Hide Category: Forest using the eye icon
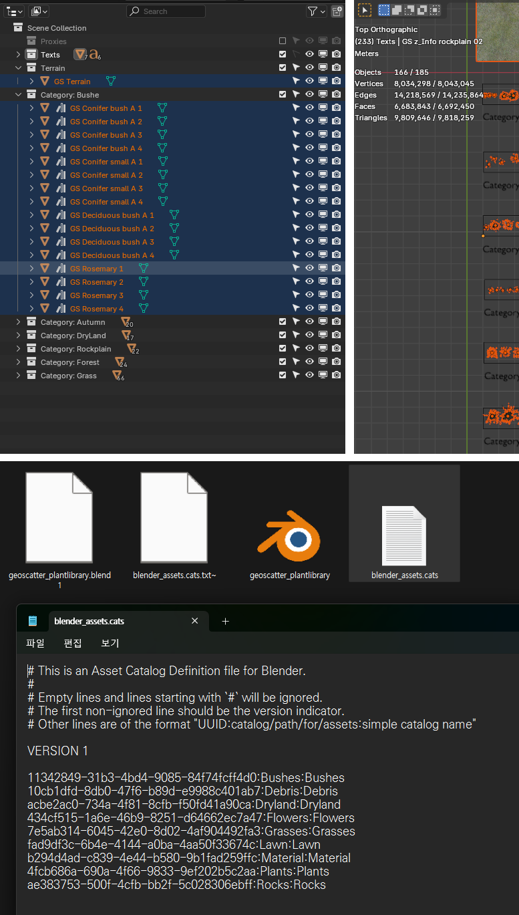519x915 pixels. point(309,362)
